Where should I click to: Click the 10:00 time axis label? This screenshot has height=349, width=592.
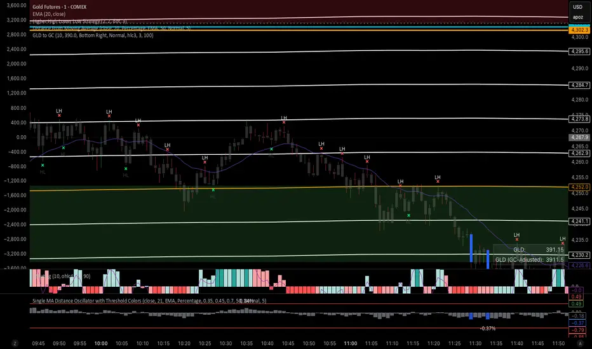pyautogui.click(x=101, y=343)
